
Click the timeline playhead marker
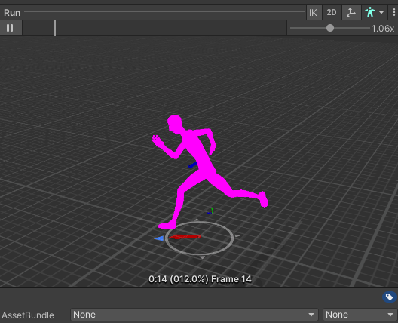(55, 28)
